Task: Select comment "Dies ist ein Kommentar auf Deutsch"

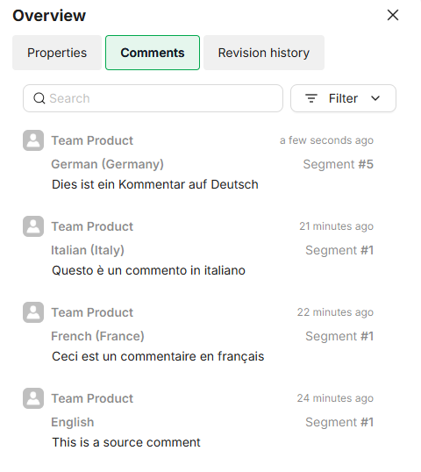Action: click(x=155, y=184)
